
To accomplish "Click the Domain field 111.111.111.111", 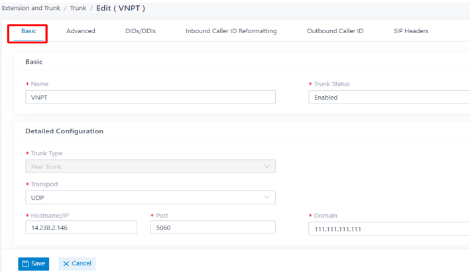I will pyautogui.click(x=390, y=229).
